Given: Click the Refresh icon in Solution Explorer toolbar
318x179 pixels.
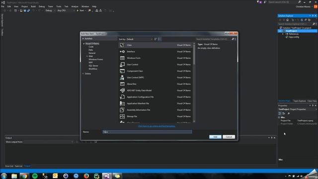Looking at the screenshot, I should pos(302,20).
